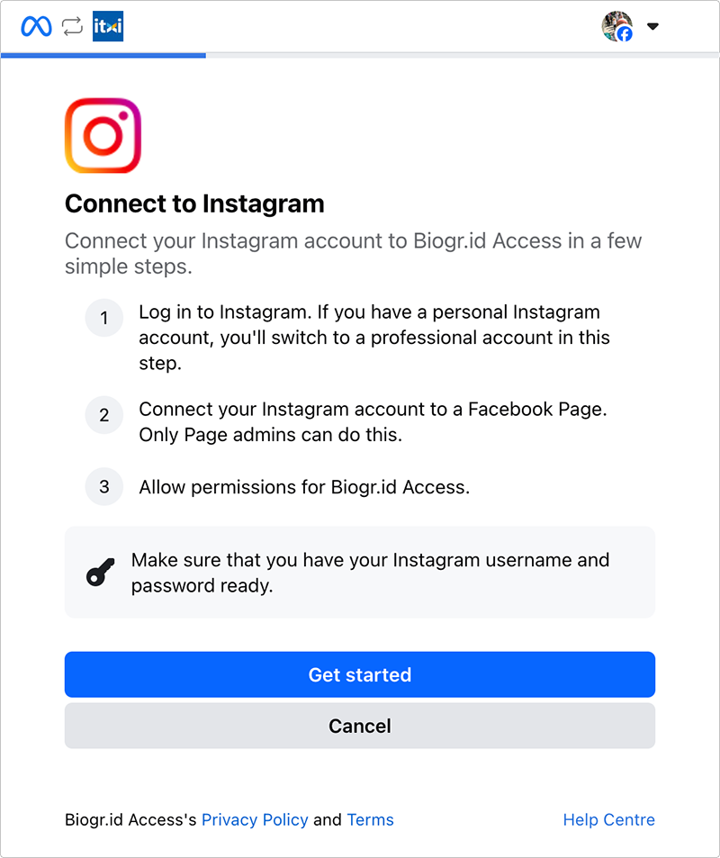Click the blue itxi app logo
Image resolution: width=720 pixels, height=858 pixels.
(108, 26)
